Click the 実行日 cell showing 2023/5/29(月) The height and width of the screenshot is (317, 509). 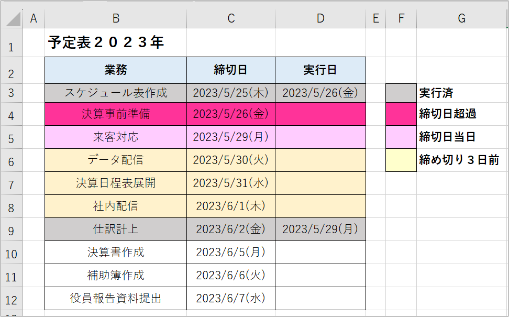coord(320,229)
